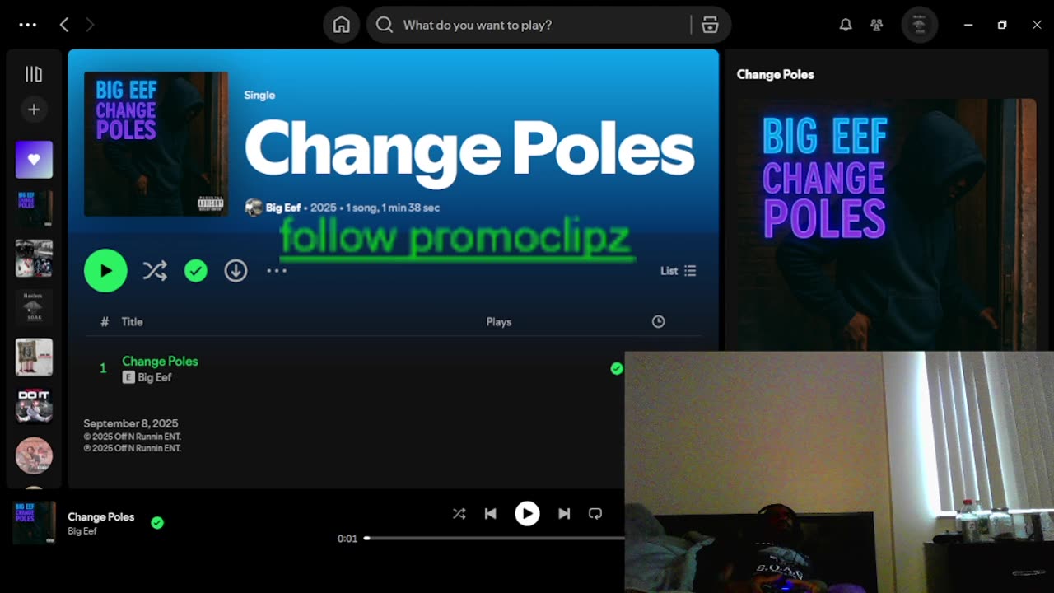Toggle shuffle in player controls
Viewport: 1054px width, 593px height.
(459, 513)
